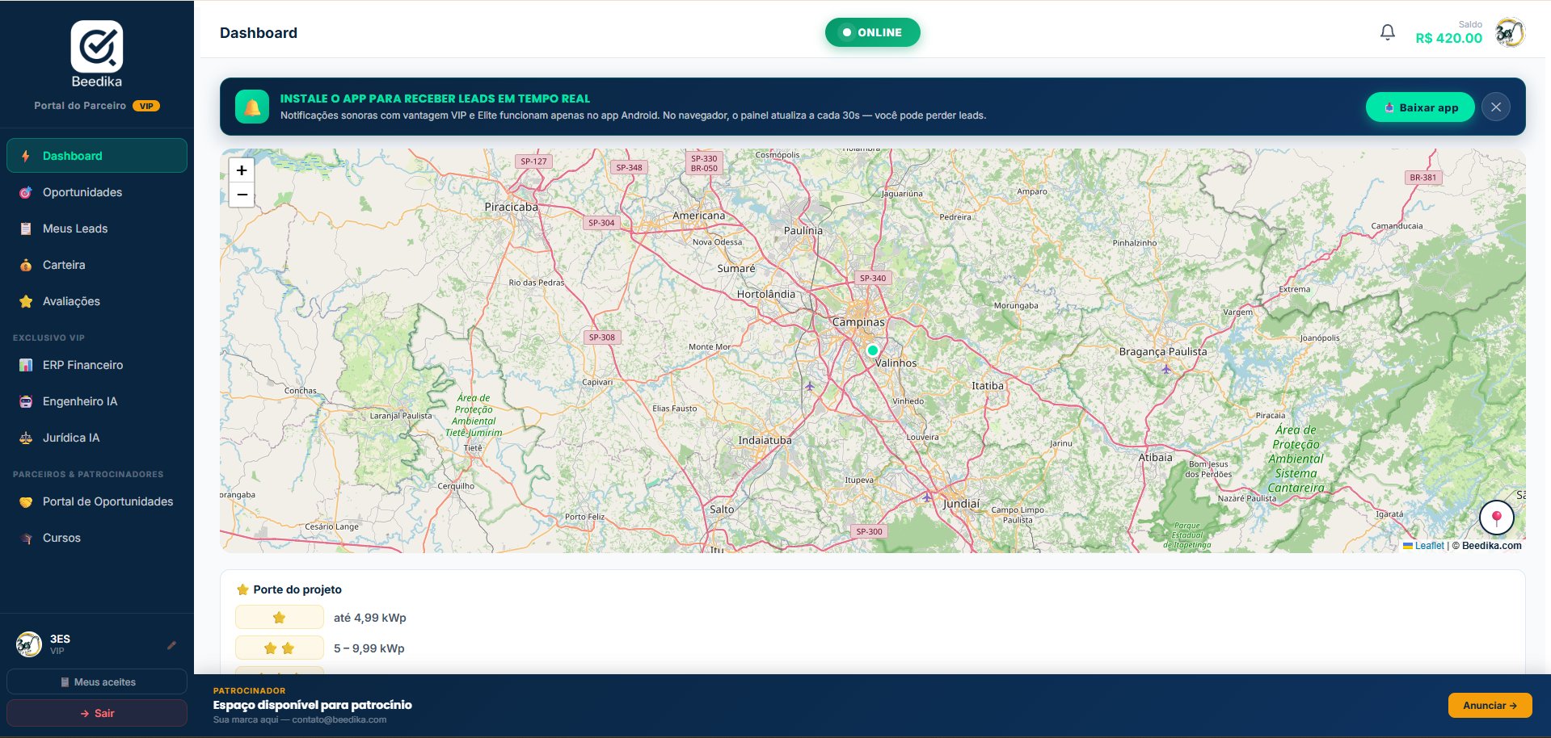Screen dimensions: 1551x738
Task: Open Avaliações page
Action: [97, 301]
